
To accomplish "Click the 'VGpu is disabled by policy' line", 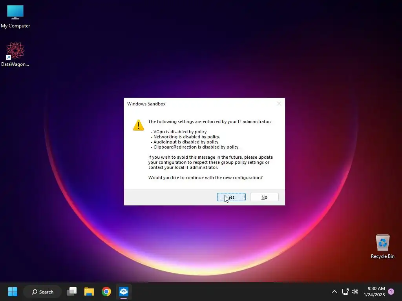I will click(179, 132).
